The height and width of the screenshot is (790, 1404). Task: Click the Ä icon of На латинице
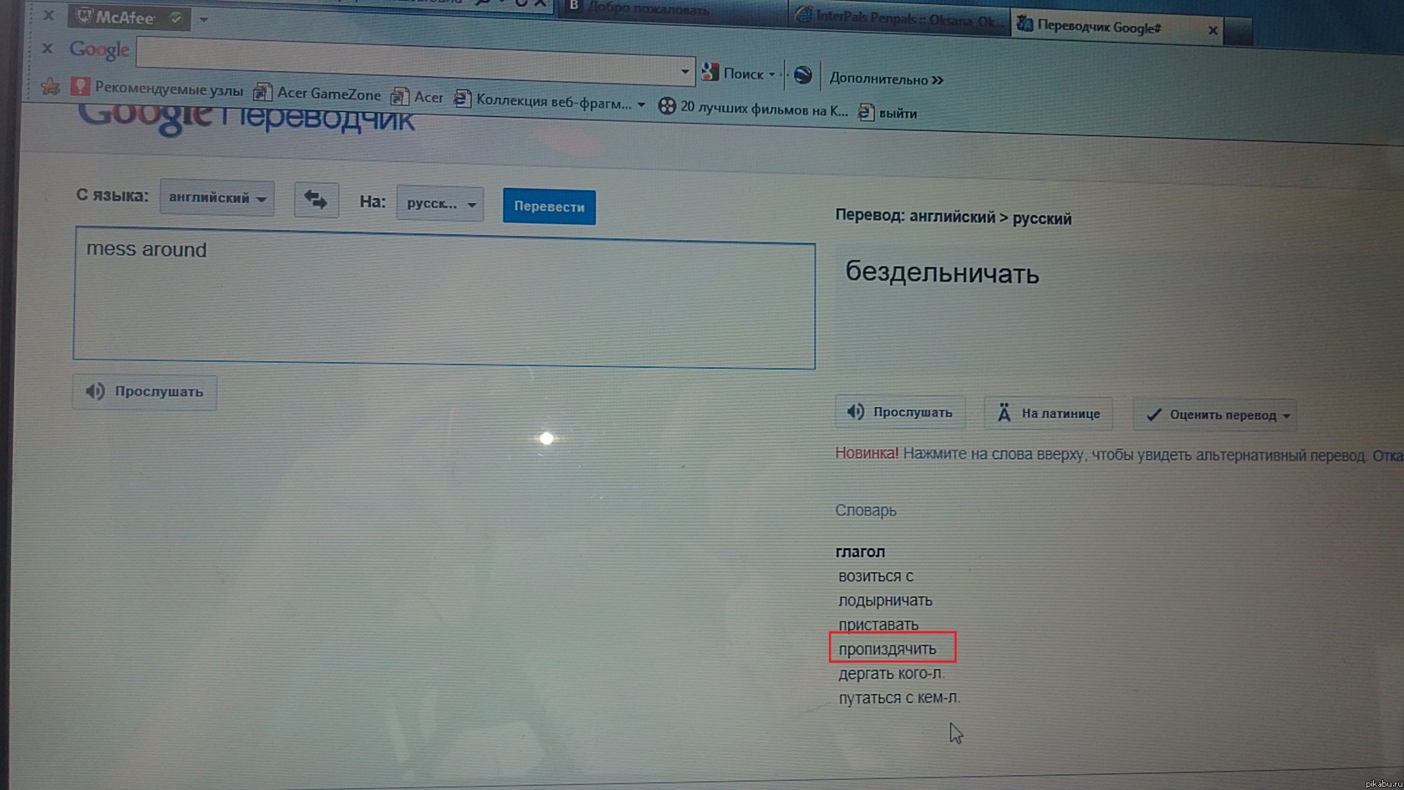point(1005,413)
